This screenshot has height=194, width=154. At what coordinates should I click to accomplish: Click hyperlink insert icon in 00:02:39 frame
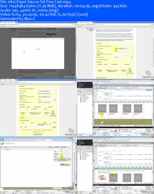pyautogui.click(x=102, y=83)
